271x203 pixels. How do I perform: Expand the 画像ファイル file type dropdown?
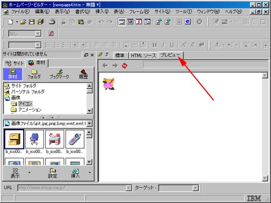[90, 123]
